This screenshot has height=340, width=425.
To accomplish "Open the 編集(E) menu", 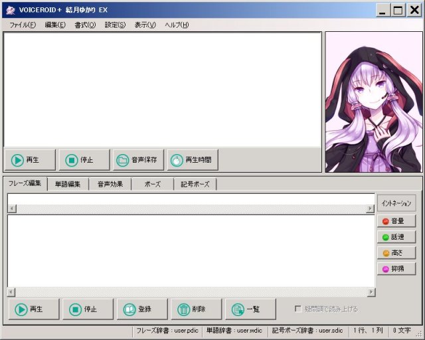I will pyautogui.click(x=55, y=25).
